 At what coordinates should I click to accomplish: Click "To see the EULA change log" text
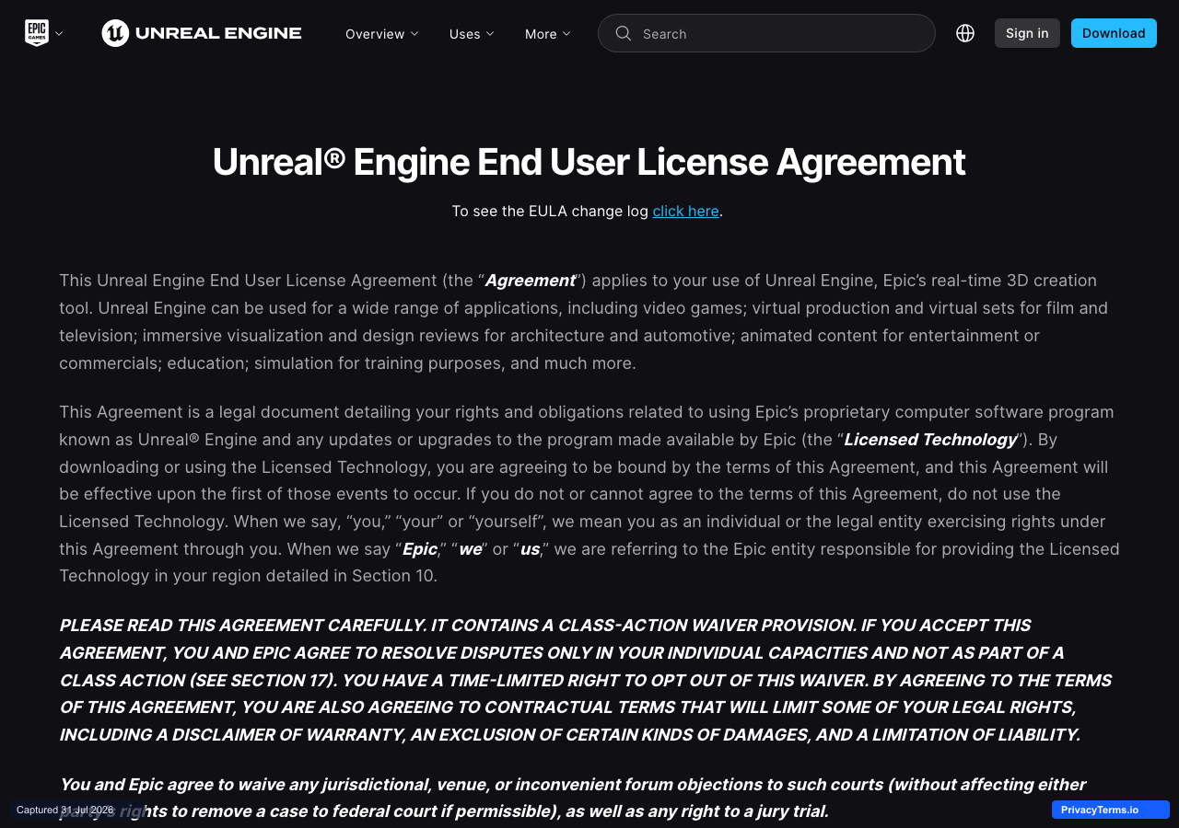pyautogui.click(x=550, y=211)
